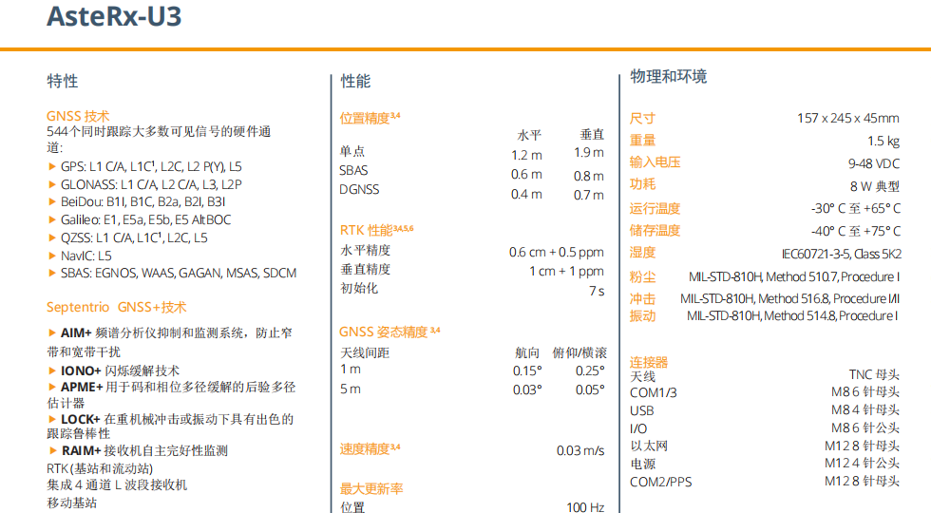This screenshot has width=931, height=513.
Task: Click the 以太网 connector value M12 8 针母头
Action: 862,446
